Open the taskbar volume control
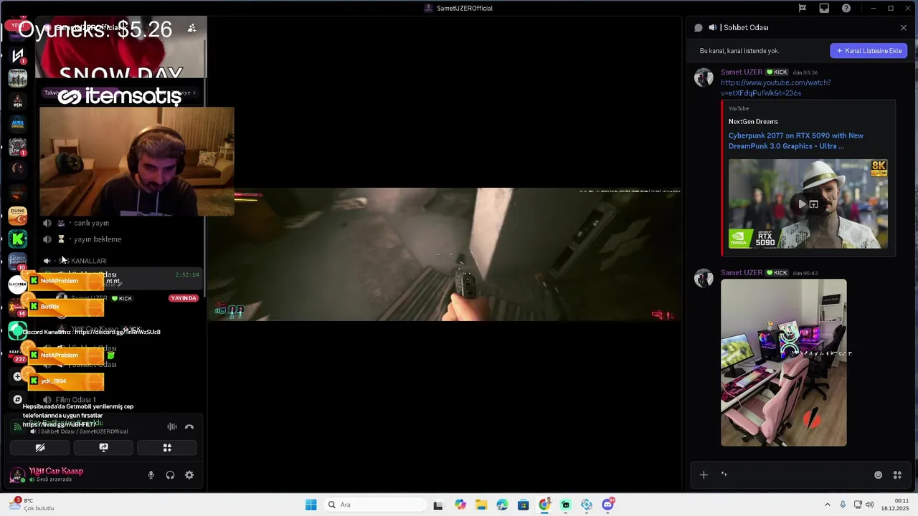The height and width of the screenshot is (516, 918). (869, 505)
